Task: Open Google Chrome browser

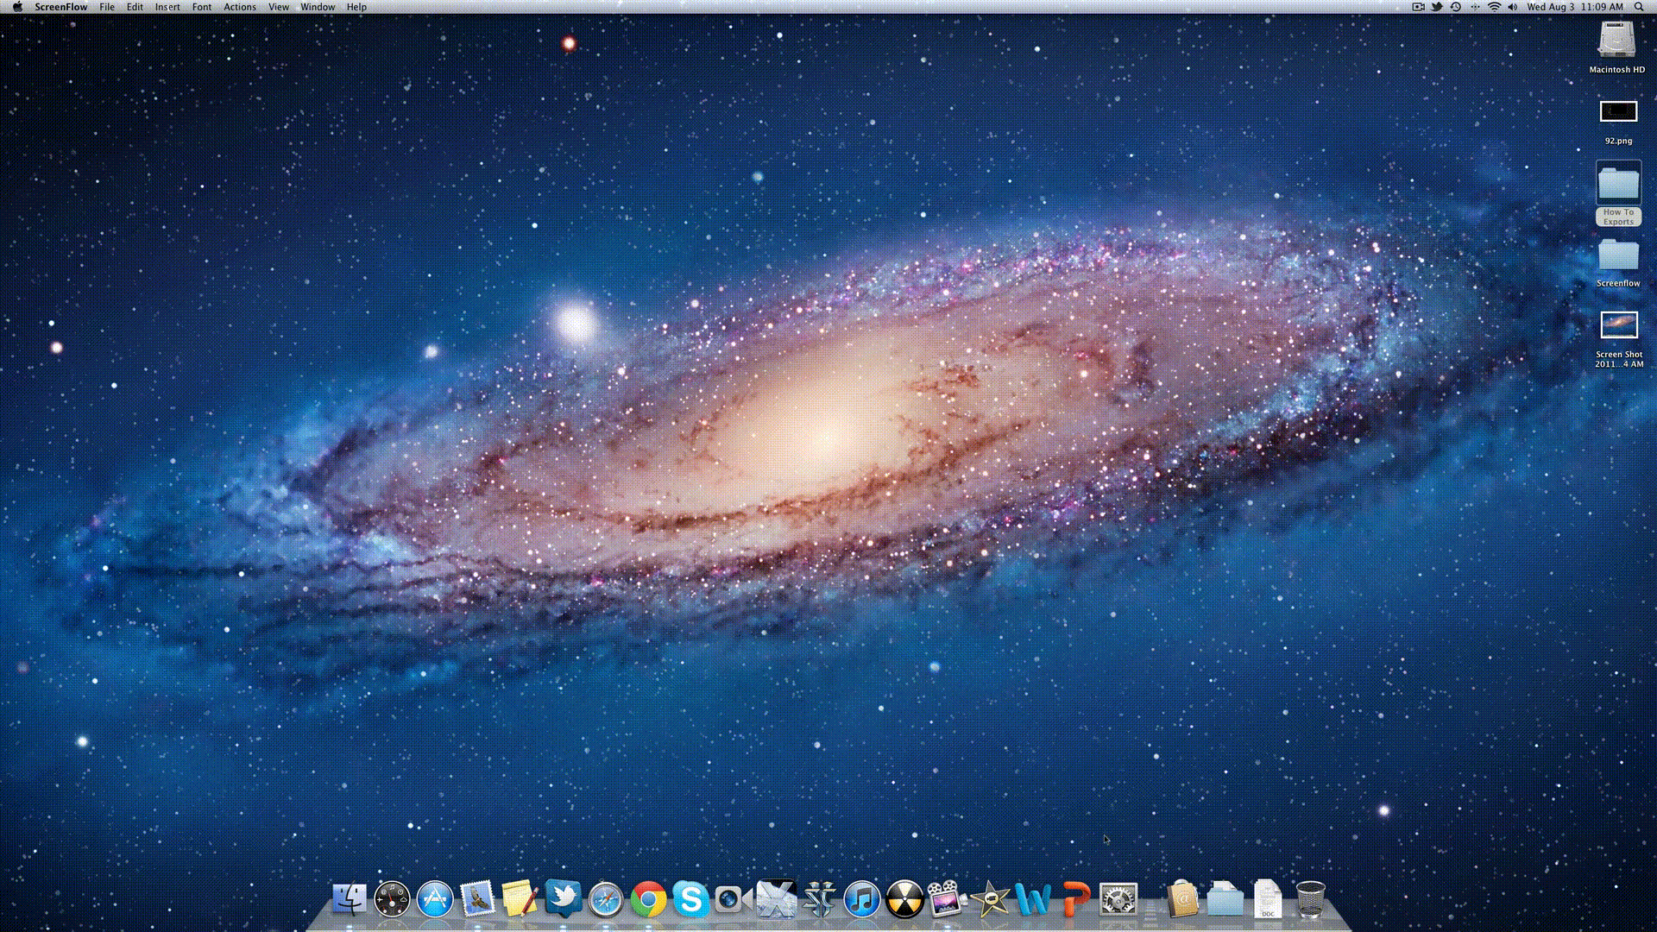Action: coord(646,899)
